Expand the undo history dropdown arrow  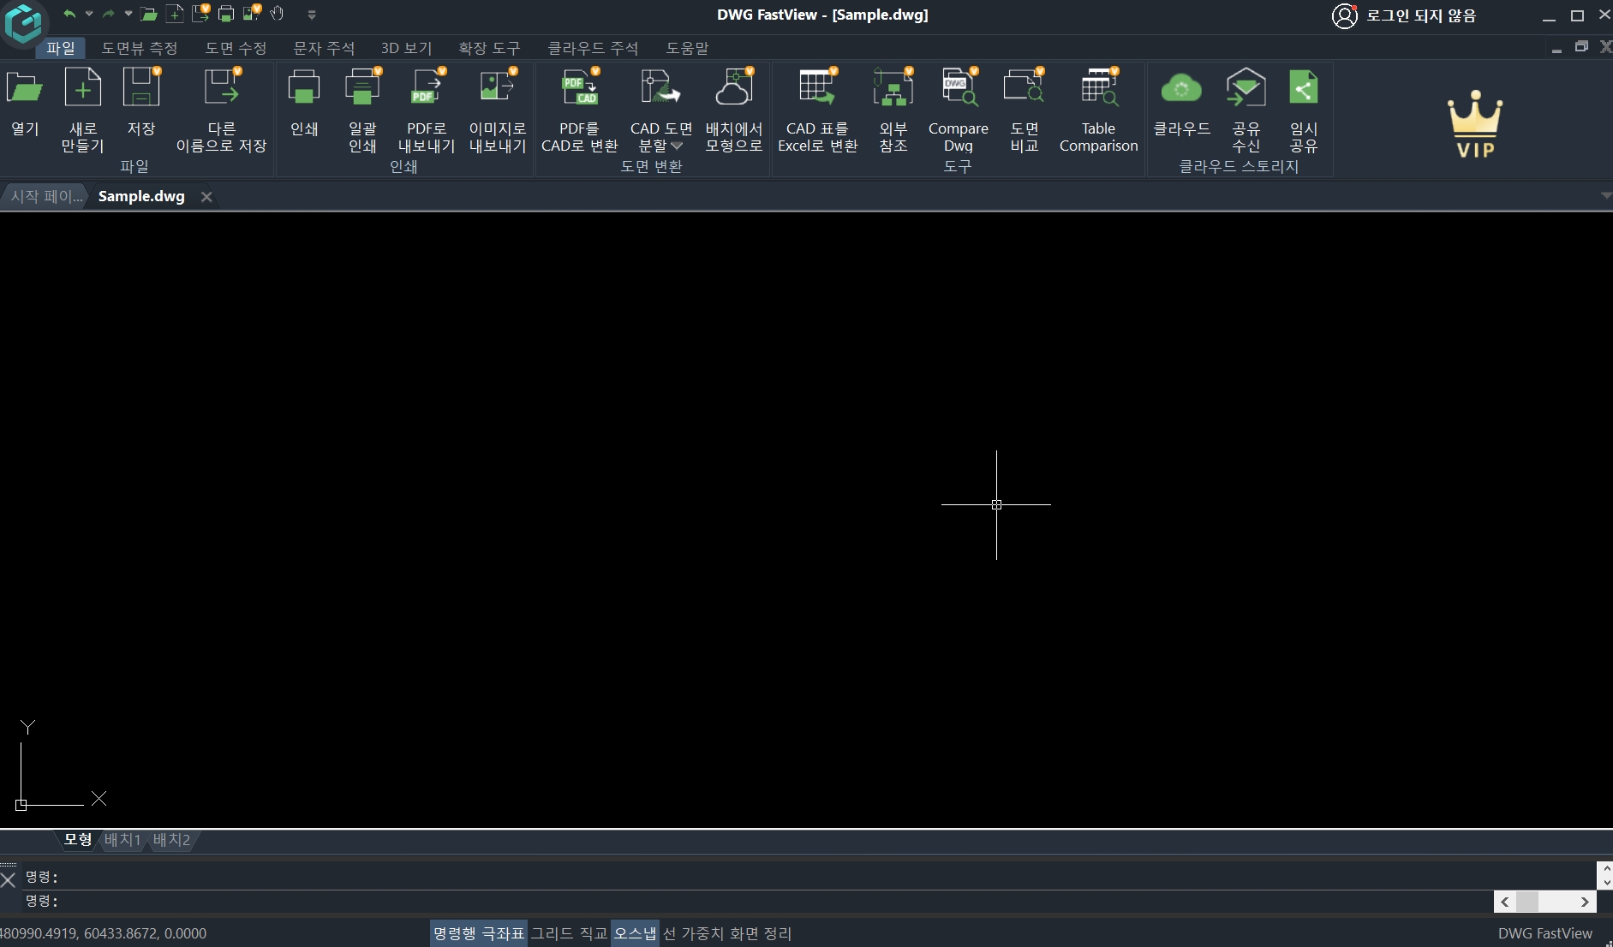(x=89, y=14)
